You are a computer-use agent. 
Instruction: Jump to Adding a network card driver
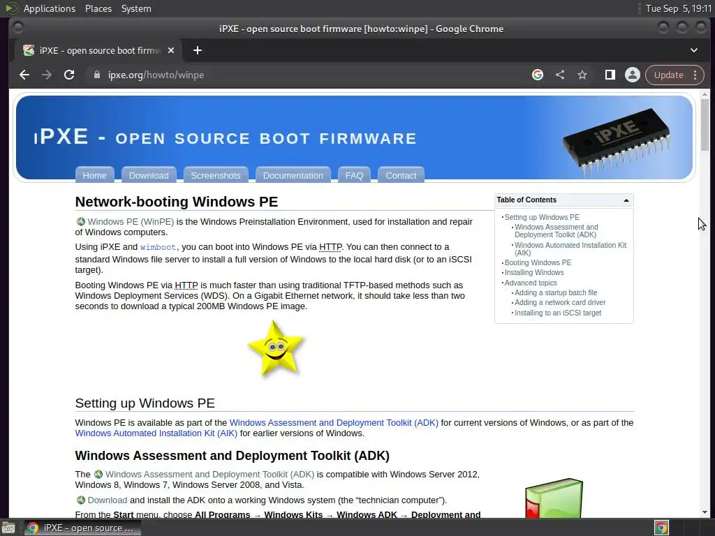(x=560, y=303)
